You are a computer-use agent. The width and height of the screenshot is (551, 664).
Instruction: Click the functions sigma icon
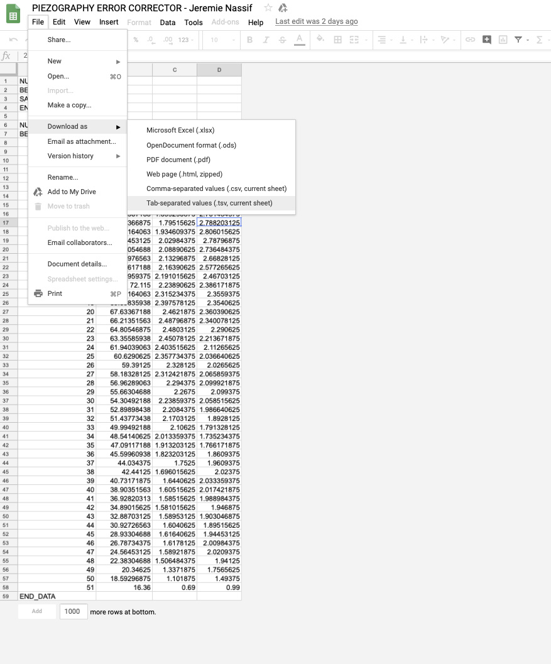point(539,40)
